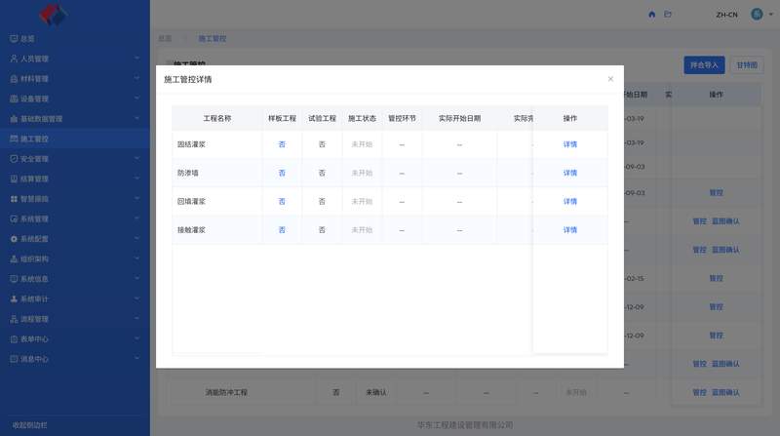Click the 总览 overview icon in sidebar

14,38
